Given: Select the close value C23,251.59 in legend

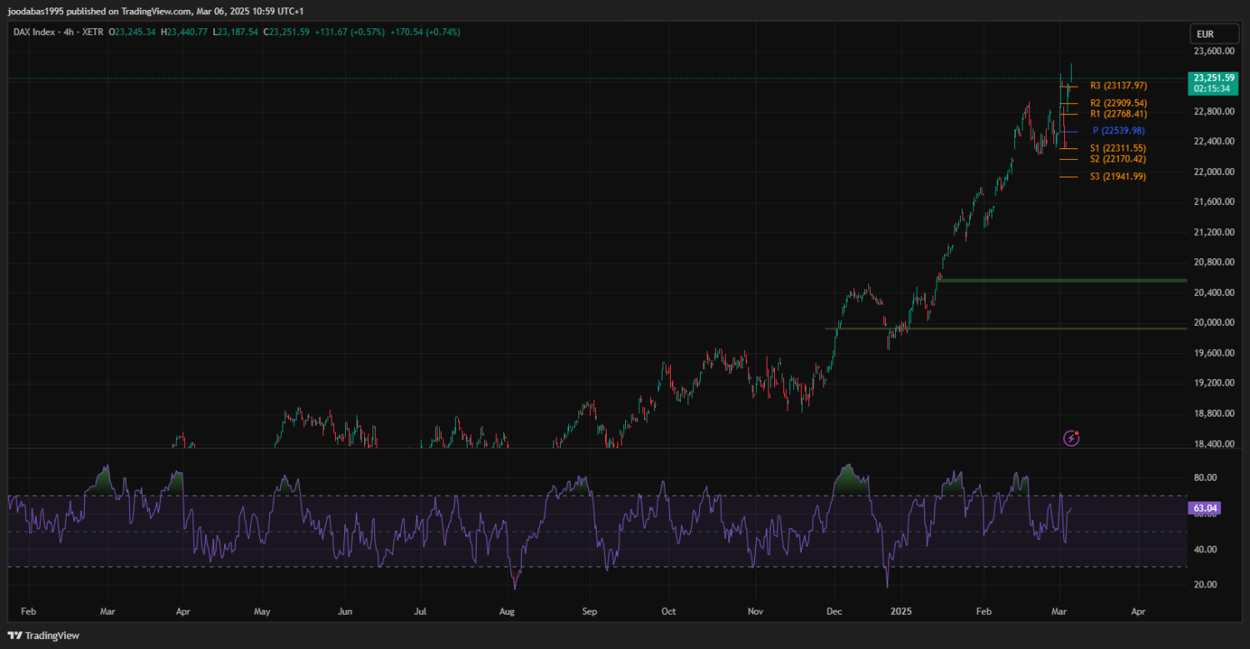Looking at the screenshot, I should [x=287, y=32].
